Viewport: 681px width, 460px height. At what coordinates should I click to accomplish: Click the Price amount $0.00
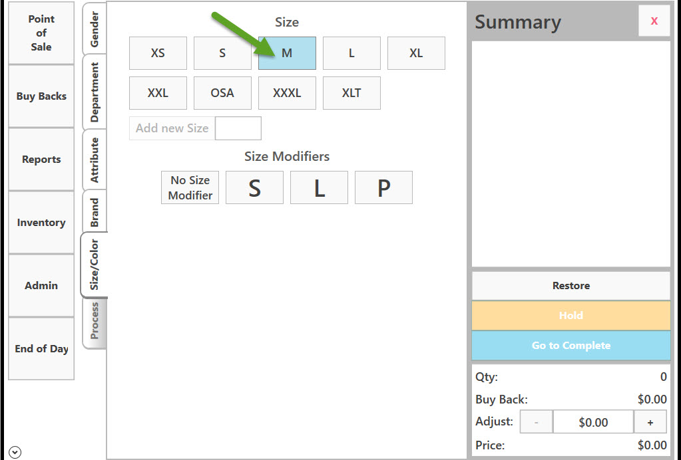(x=652, y=445)
